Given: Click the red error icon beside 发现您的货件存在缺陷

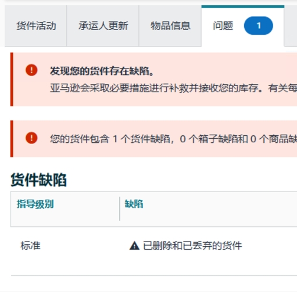Looking at the screenshot, I should click(x=31, y=70).
